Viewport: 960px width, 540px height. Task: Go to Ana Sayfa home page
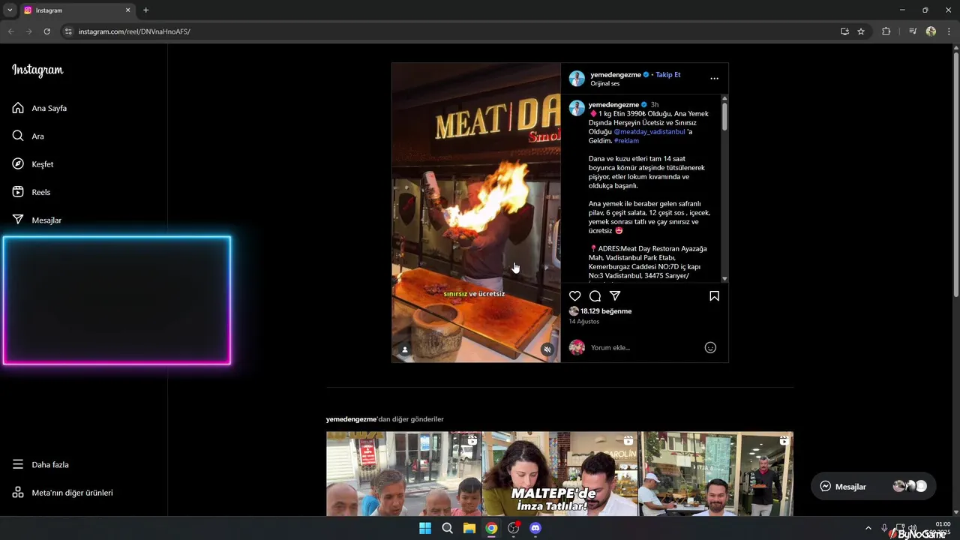[40, 108]
